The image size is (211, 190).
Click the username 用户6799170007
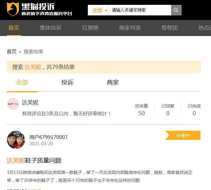click(48, 137)
